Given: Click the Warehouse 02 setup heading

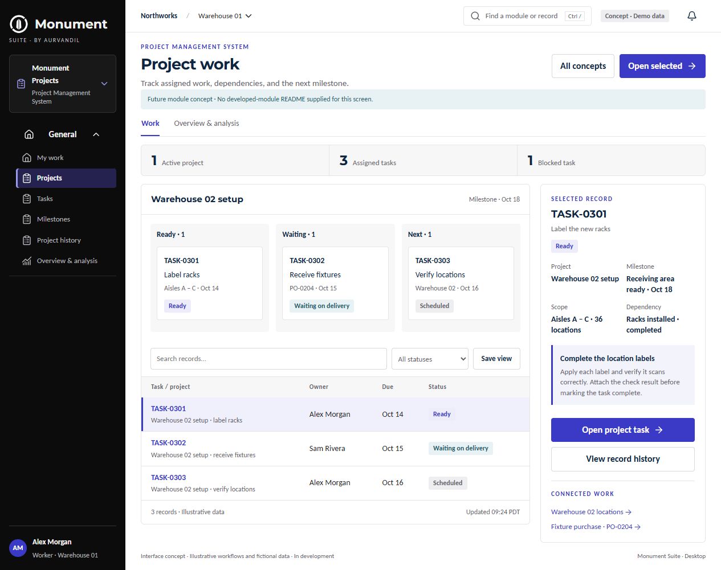Looking at the screenshot, I should pyautogui.click(x=197, y=199).
